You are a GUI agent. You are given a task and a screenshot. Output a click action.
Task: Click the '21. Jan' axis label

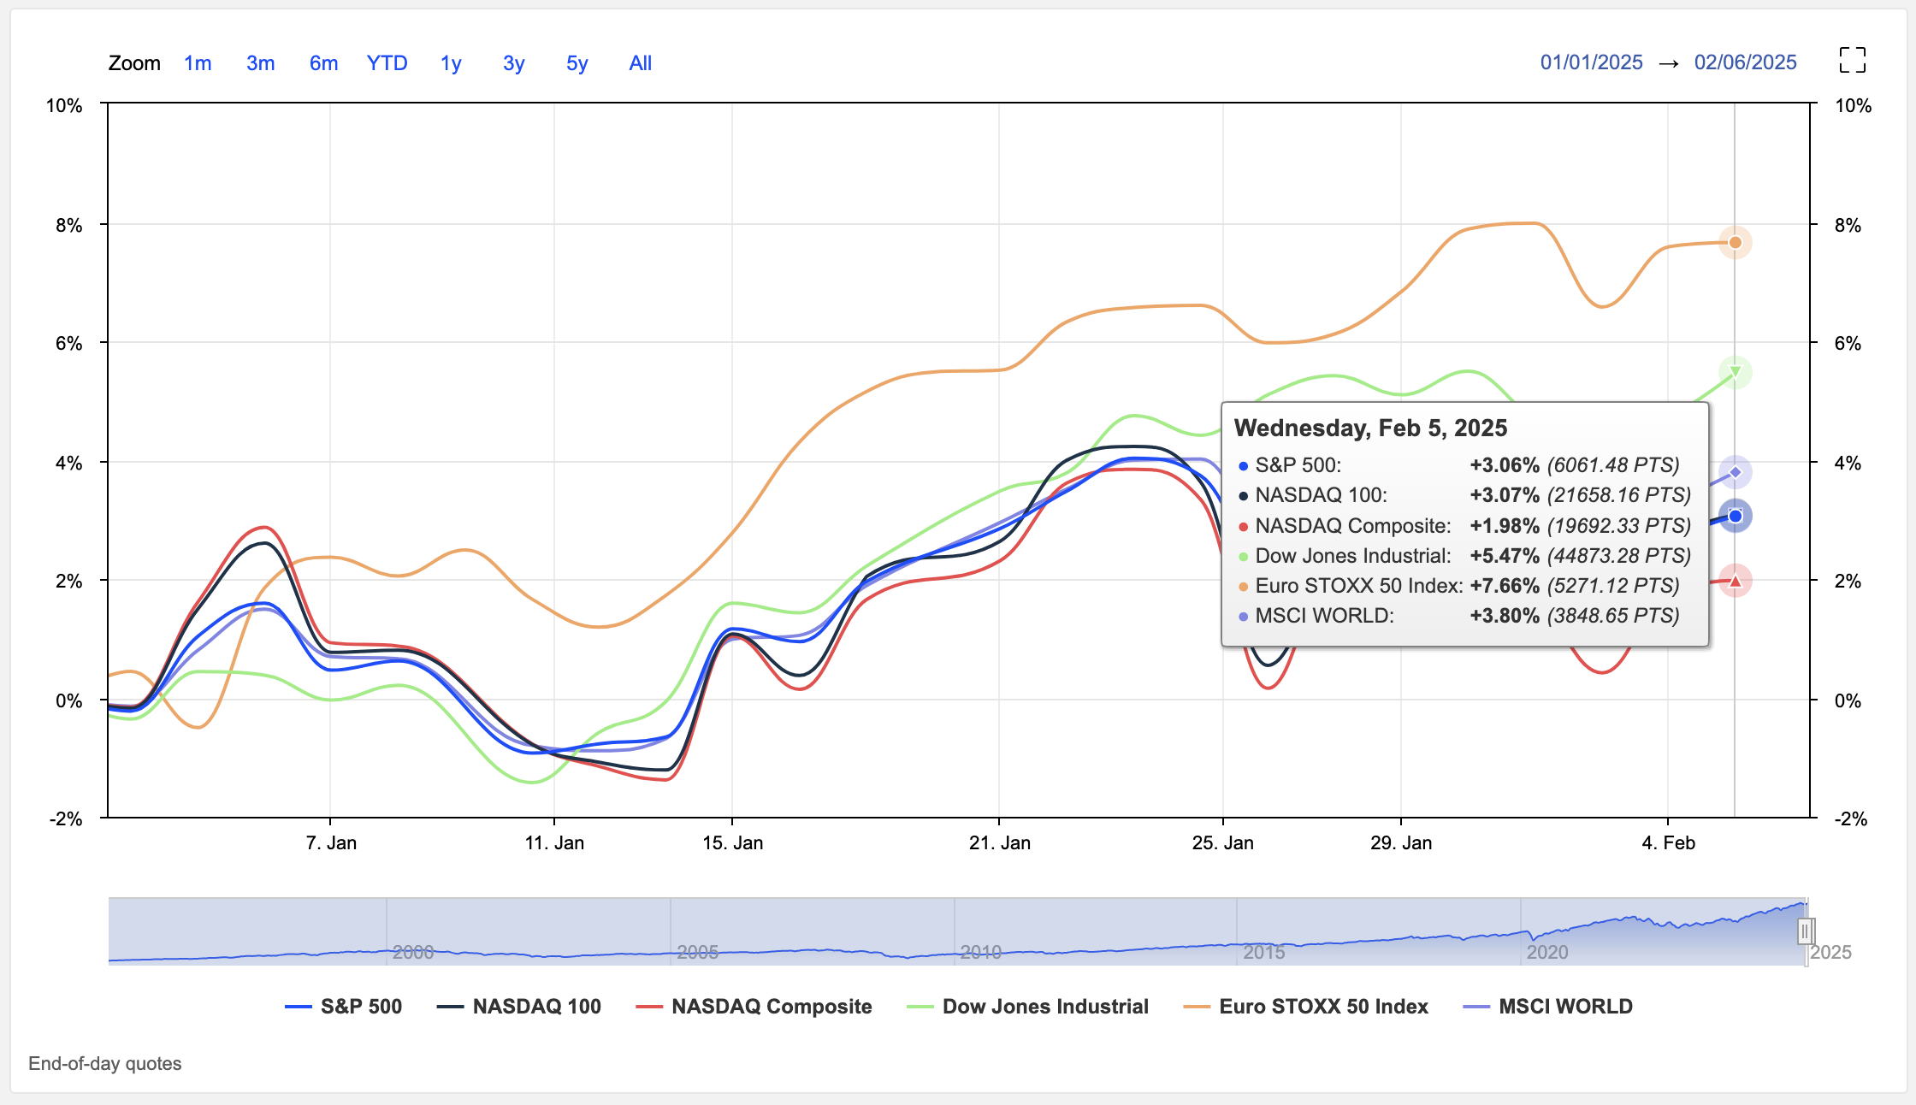pos(999,842)
